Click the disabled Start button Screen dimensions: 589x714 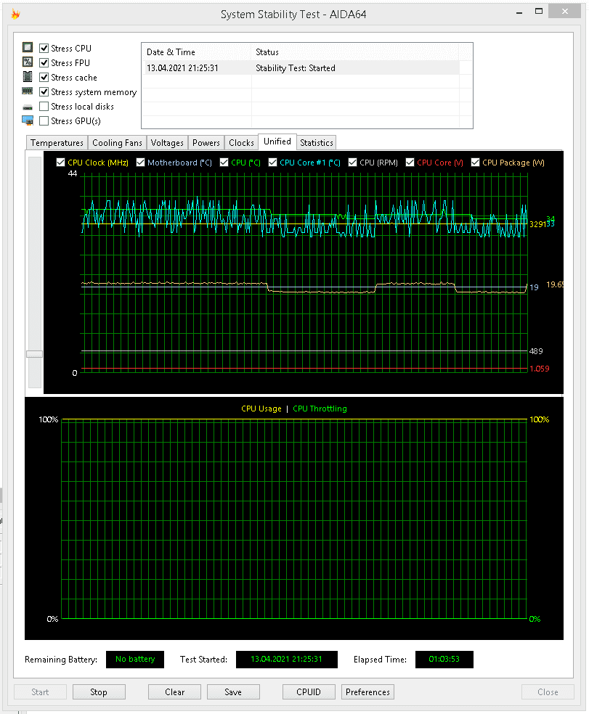40,692
